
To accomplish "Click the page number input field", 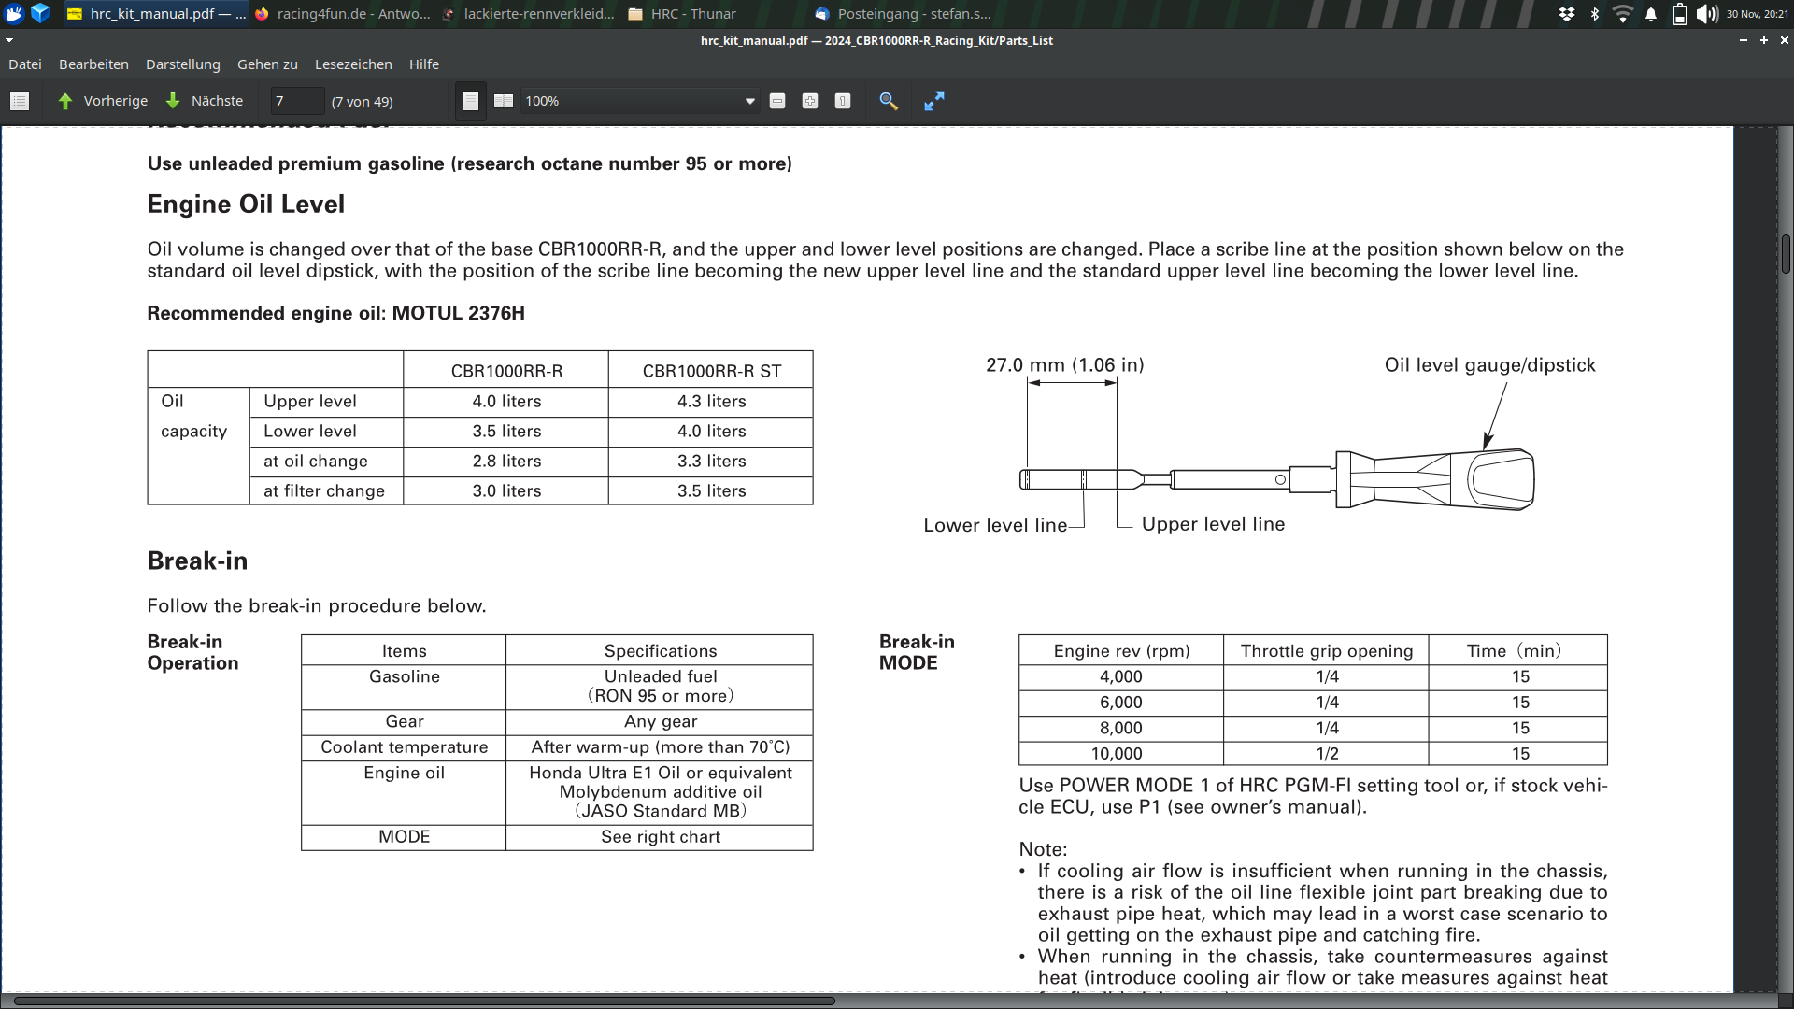I will [296, 101].
